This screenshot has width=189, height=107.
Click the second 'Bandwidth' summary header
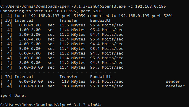pyautogui.click(x=101, y=77)
